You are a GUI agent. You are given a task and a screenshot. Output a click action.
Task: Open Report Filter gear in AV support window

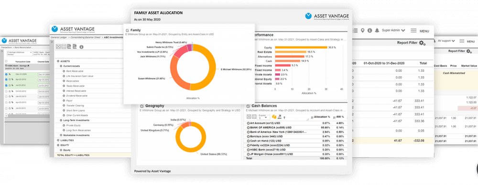[x=469, y=51]
